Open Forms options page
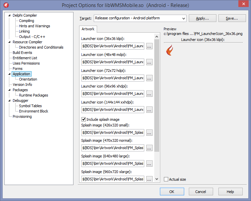This screenshot has width=251, height=201. click(17, 69)
